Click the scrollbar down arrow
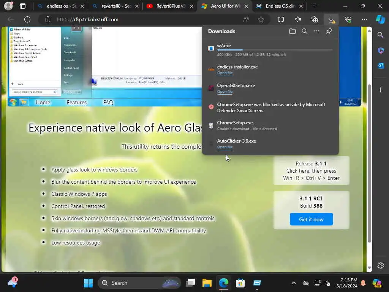The width and height of the screenshot is (389, 292). point(369,268)
